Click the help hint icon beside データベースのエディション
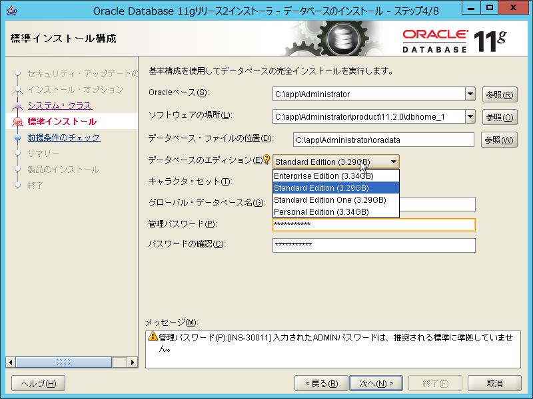The width and height of the screenshot is (533, 399). [x=266, y=159]
